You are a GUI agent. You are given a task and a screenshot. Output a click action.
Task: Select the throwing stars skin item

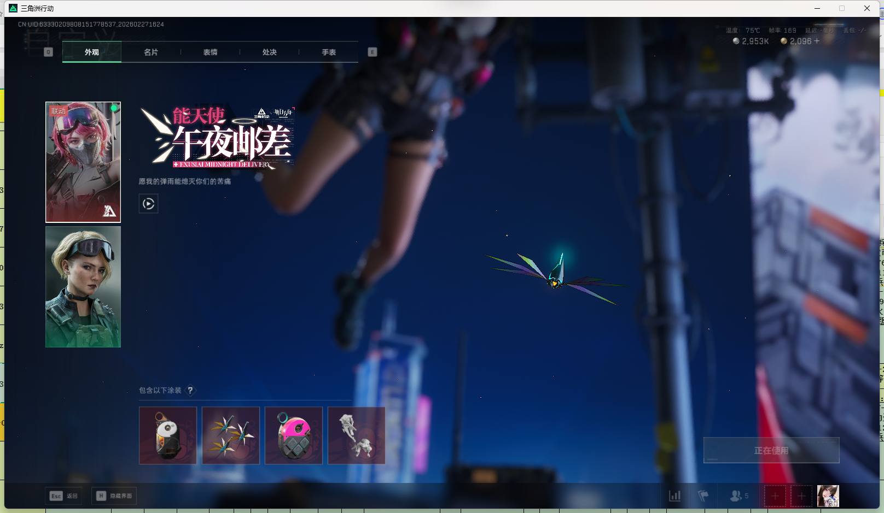(231, 435)
